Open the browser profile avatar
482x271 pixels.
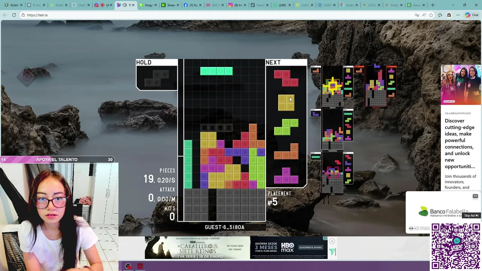[449, 15]
